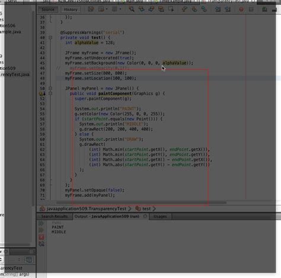Click the bottom icon in Output sidebar
Screen dimensions: 281x278
41,244
